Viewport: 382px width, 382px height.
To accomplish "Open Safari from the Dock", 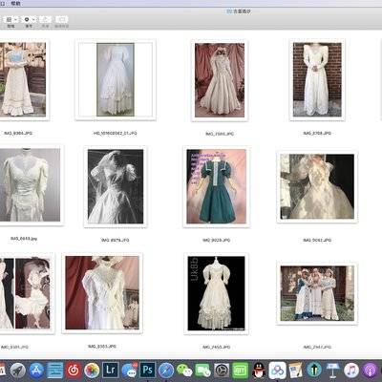I will pyautogui.click(x=166, y=371).
